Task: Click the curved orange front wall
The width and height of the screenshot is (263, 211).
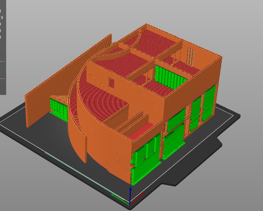Action: coord(100,145)
